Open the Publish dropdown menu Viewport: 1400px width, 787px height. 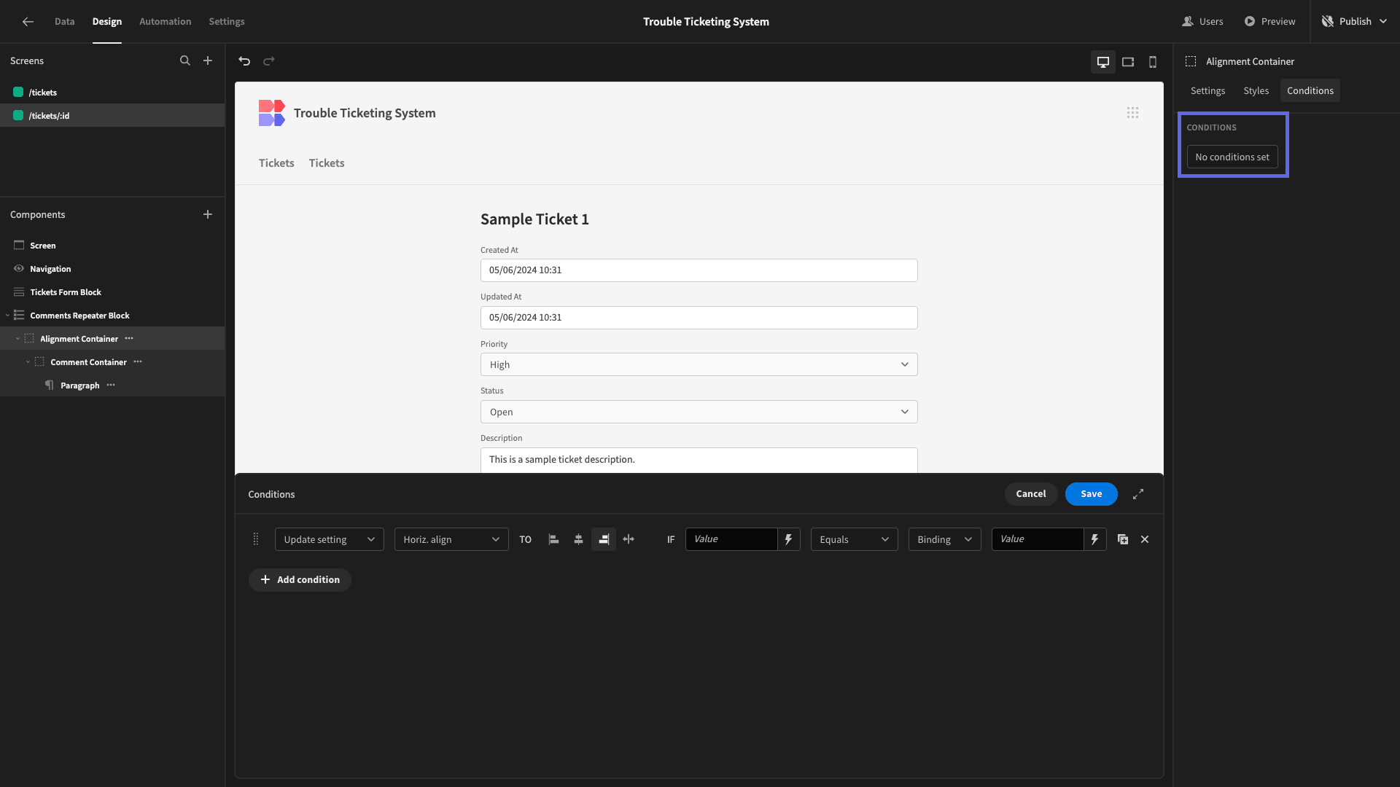1356,22
